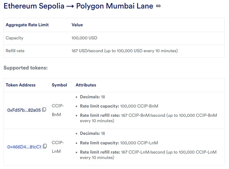Click the Supported tokens label
This screenshot has height=169, width=229.
[25, 68]
